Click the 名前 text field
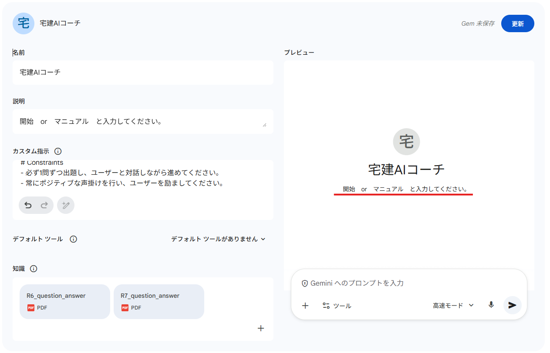 (x=143, y=72)
